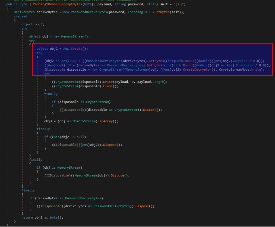This screenshot has height=227, width=275.
Task: Select the payload parameter in the method signature
Action: point(104,4)
